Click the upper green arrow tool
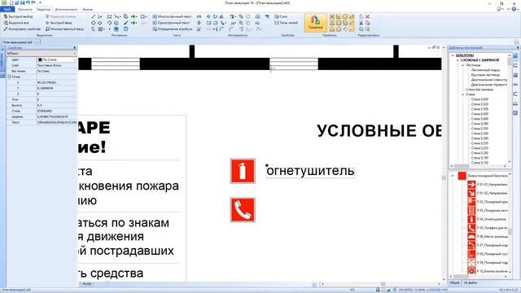This screenshot has width=521, height=293. coord(134,16)
